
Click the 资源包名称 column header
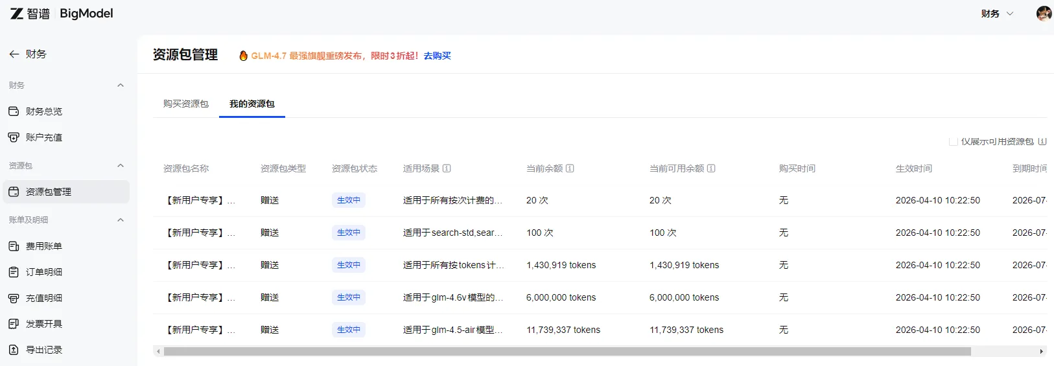point(186,168)
